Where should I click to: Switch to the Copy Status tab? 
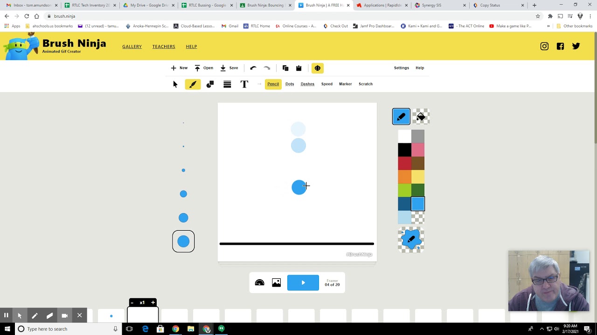[x=499, y=5]
